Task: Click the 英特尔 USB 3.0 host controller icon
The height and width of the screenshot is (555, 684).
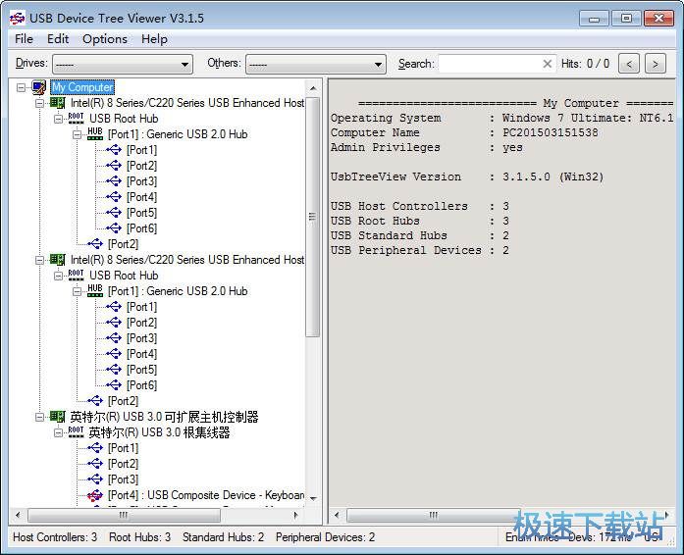Action: pyautogui.click(x=58, y=417)
